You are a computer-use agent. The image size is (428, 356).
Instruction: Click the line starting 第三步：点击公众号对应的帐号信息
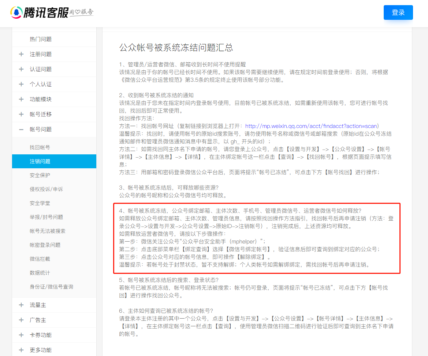(x=195, y=257)
